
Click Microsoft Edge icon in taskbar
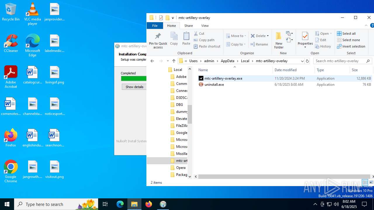click(x=120, y=204)
